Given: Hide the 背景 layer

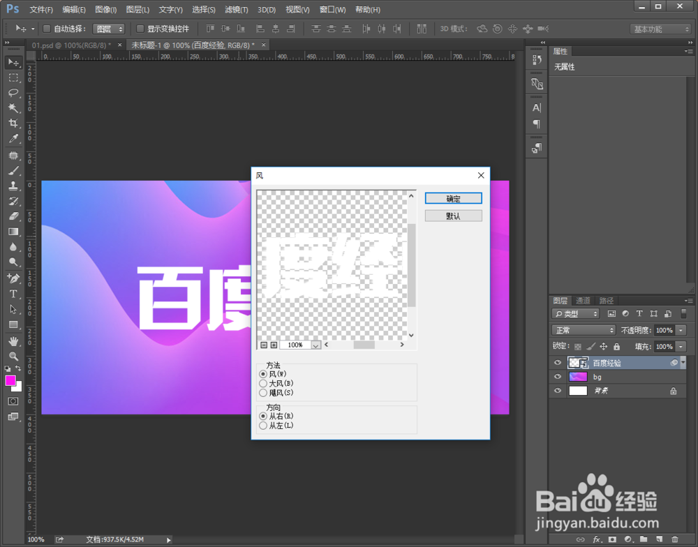Looking at the screenshot, I should [557, 390].
